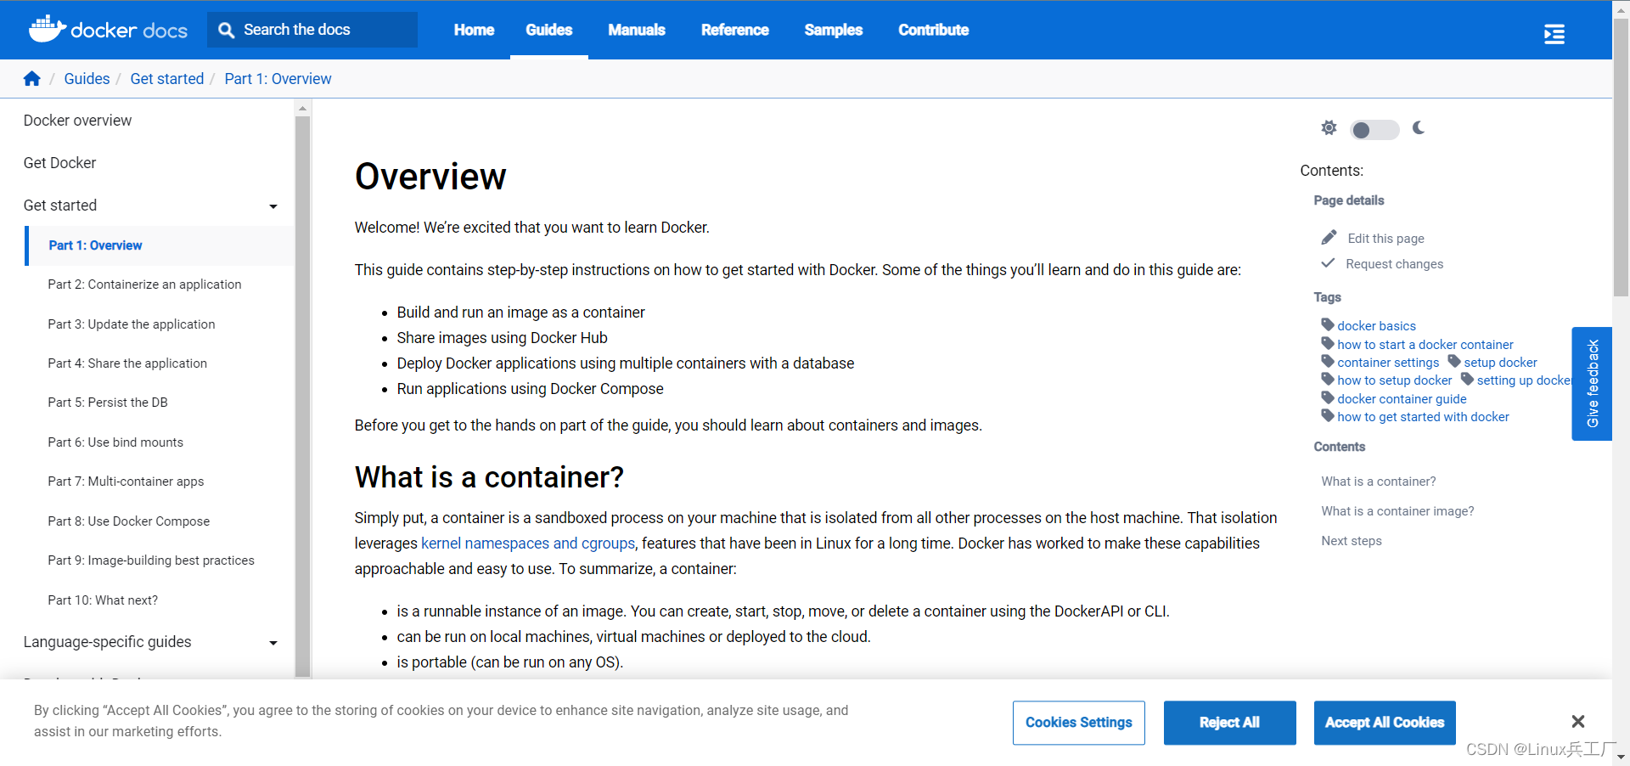This screenshot has height=766, width=1630.
Task: Open Docker overview in sidebar
Action: pos(77,121)
